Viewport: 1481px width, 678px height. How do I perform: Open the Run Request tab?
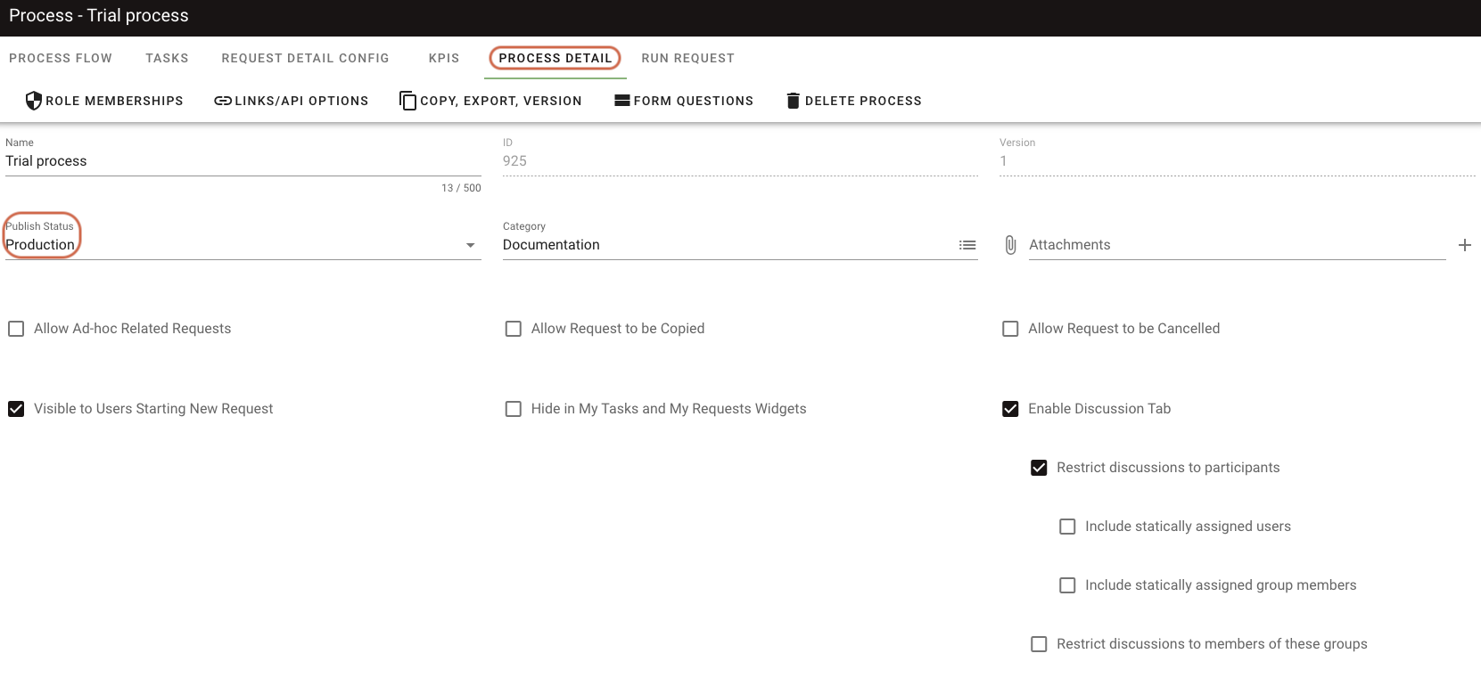coord(688,58)
